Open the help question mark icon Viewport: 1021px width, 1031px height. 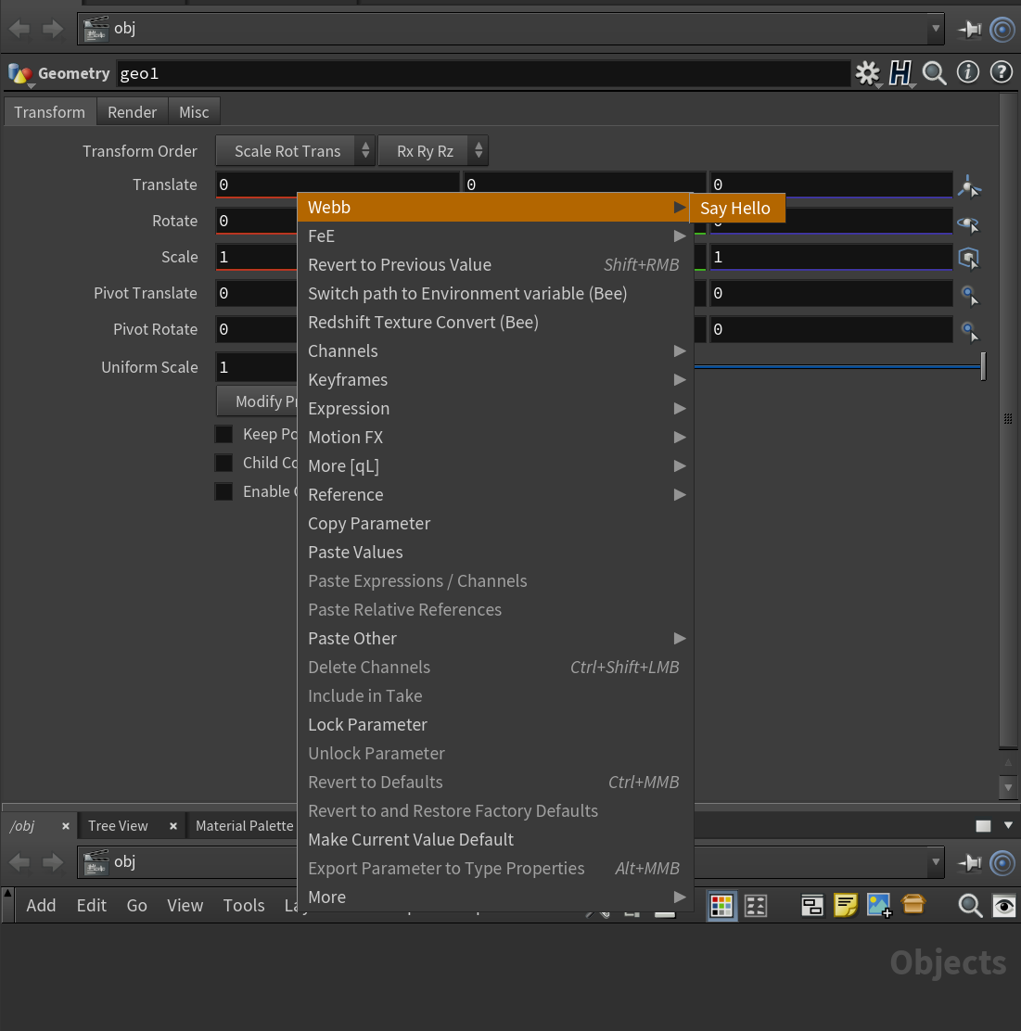tap(1002, 72)
